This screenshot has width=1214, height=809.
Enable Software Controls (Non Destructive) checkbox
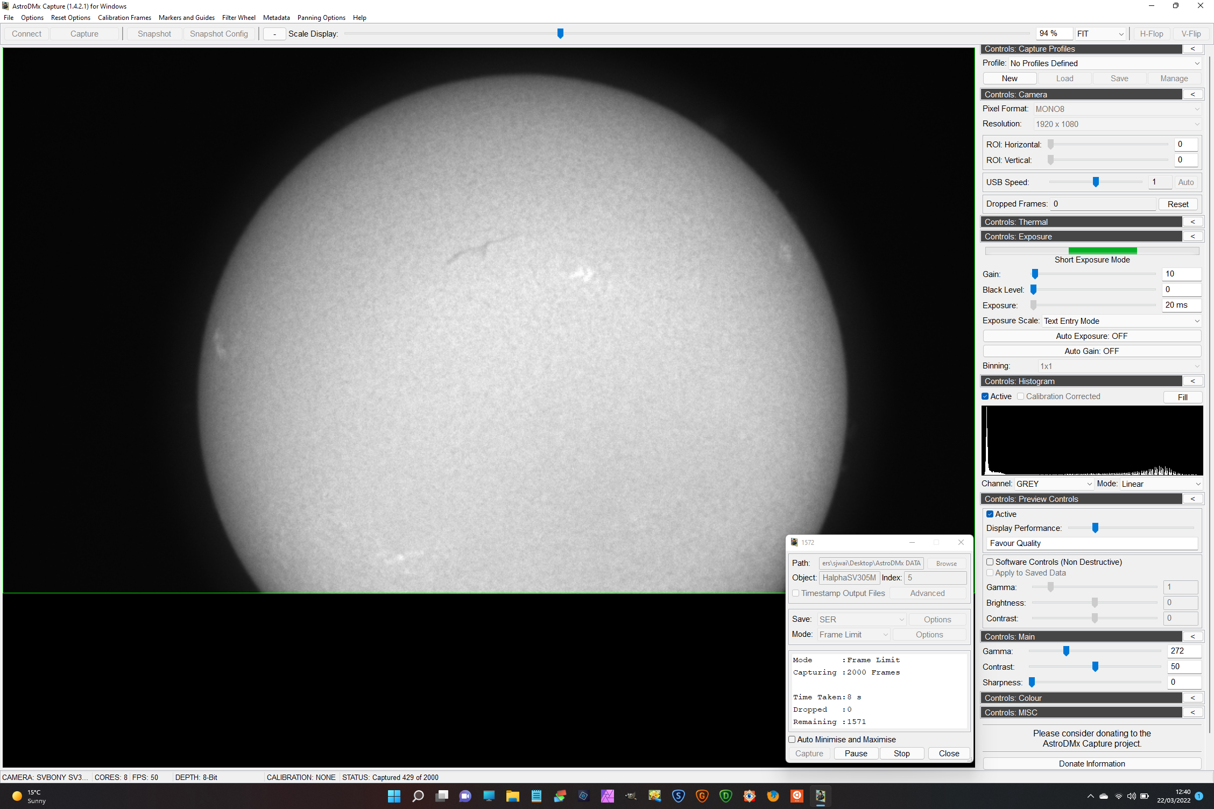click(x=990, y=562)
